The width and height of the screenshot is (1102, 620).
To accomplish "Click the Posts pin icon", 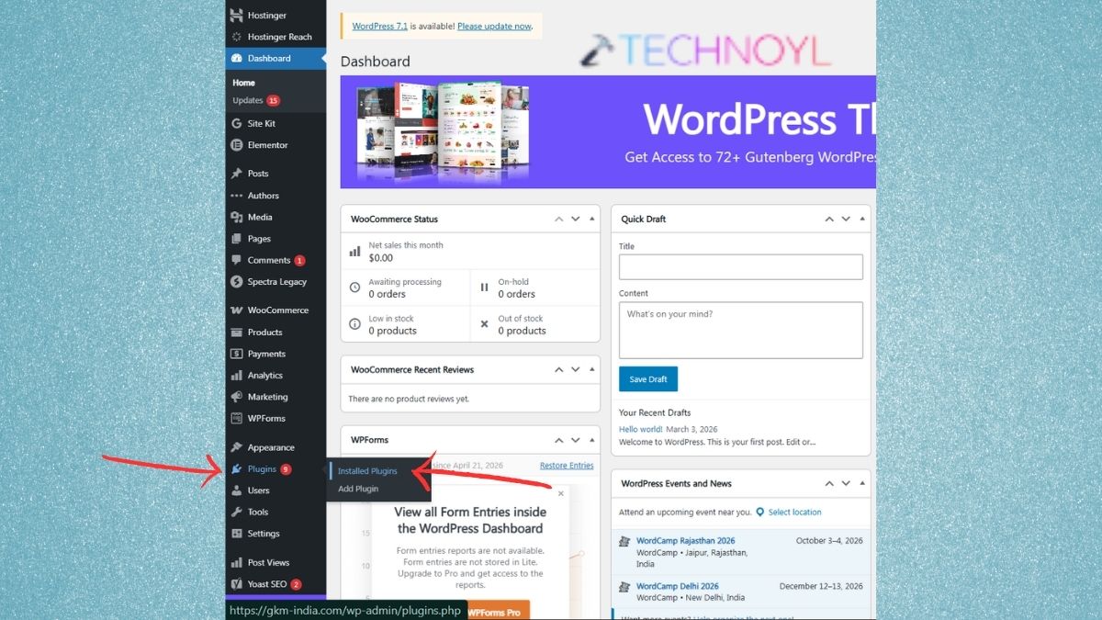I will click(x=237, y=174).
